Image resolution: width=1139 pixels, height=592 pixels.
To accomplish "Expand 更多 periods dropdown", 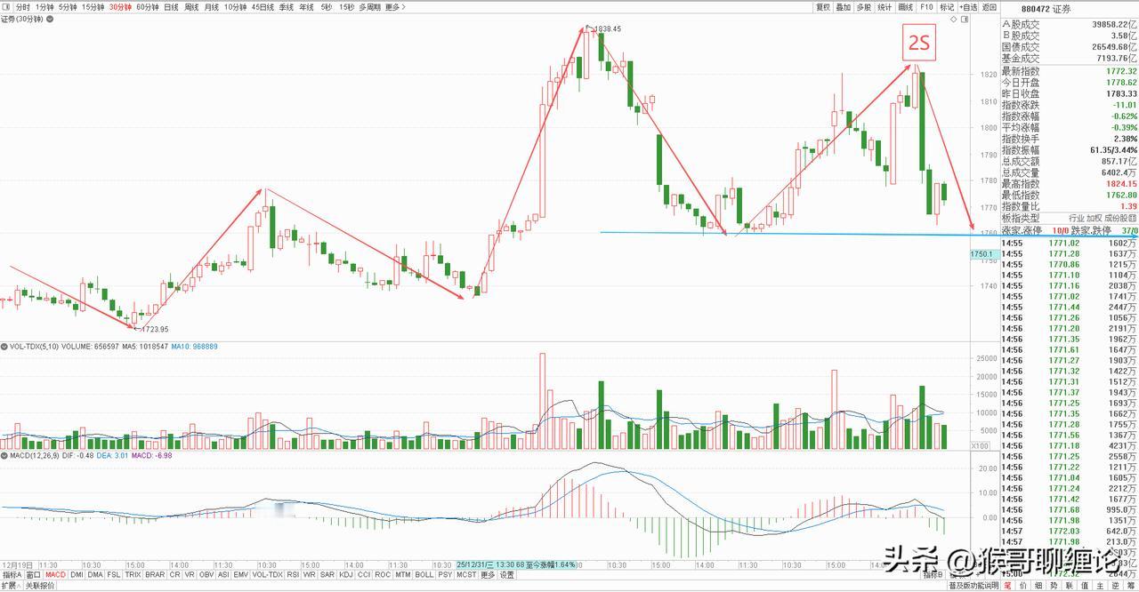I will coord(395,7).
